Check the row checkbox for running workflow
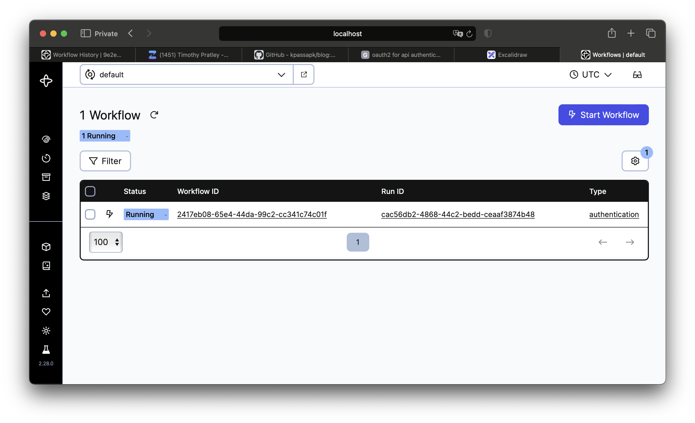The width and height of the screenshot is (695, 423). (x=90, y=214)
